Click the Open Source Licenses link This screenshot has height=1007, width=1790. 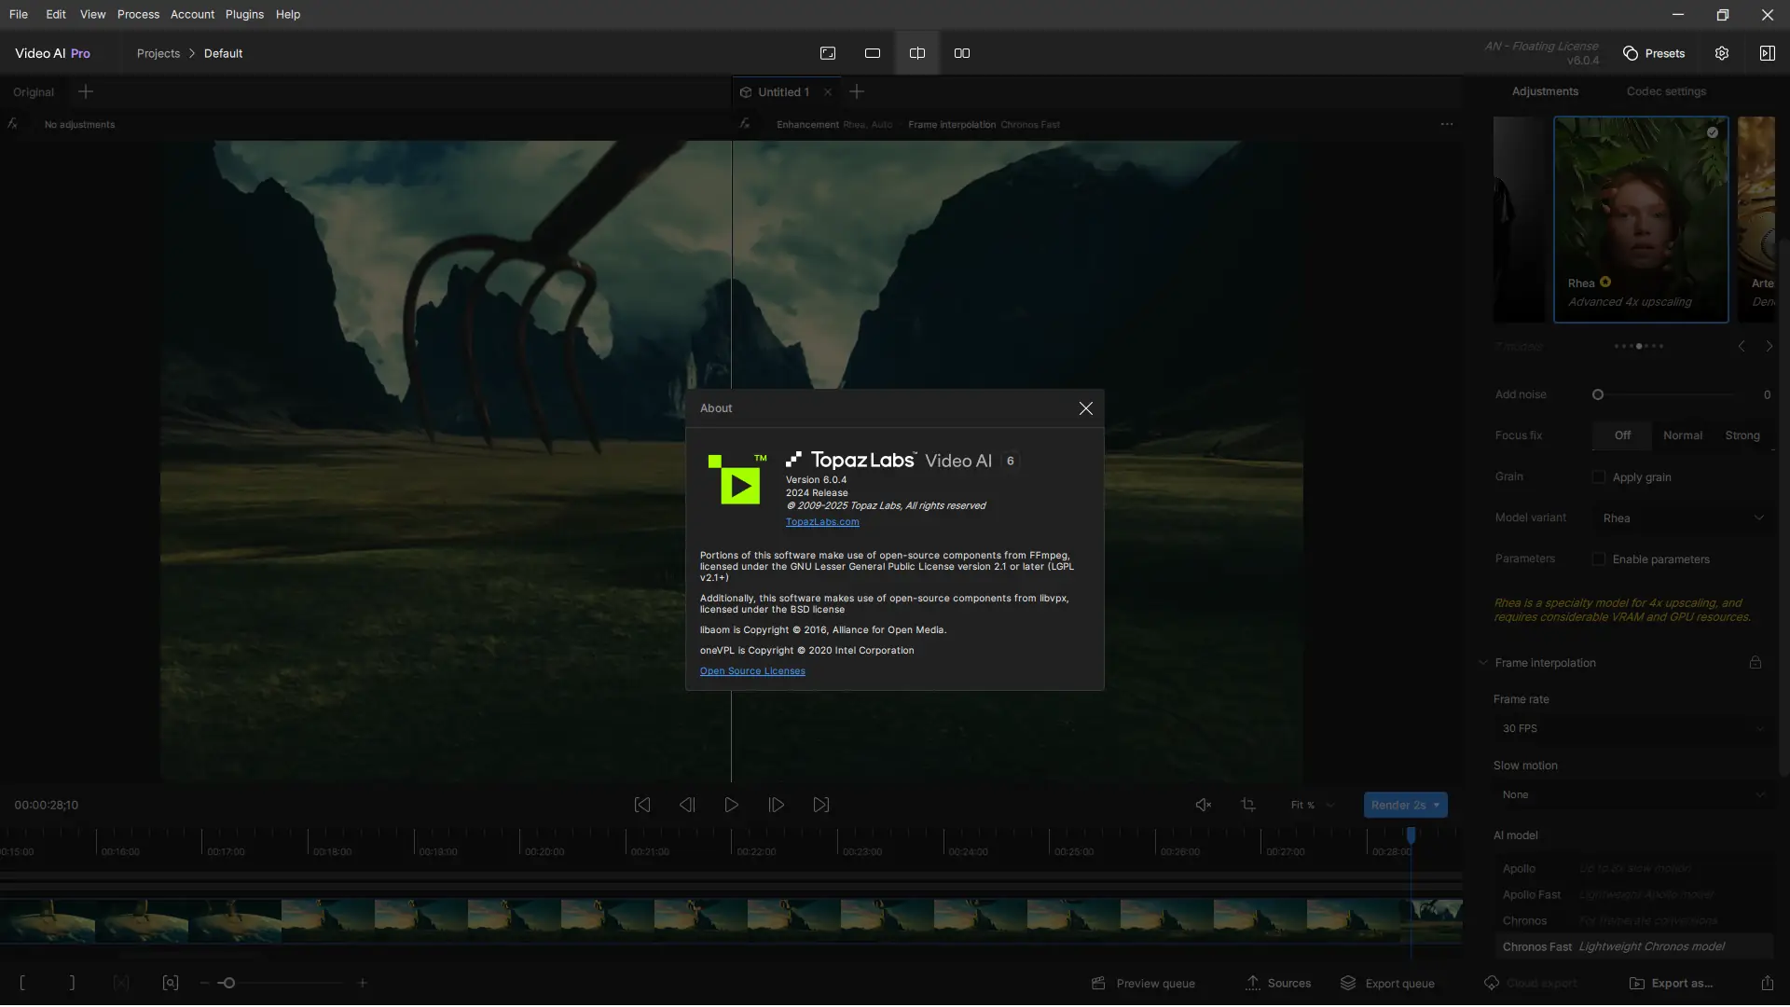752,671
